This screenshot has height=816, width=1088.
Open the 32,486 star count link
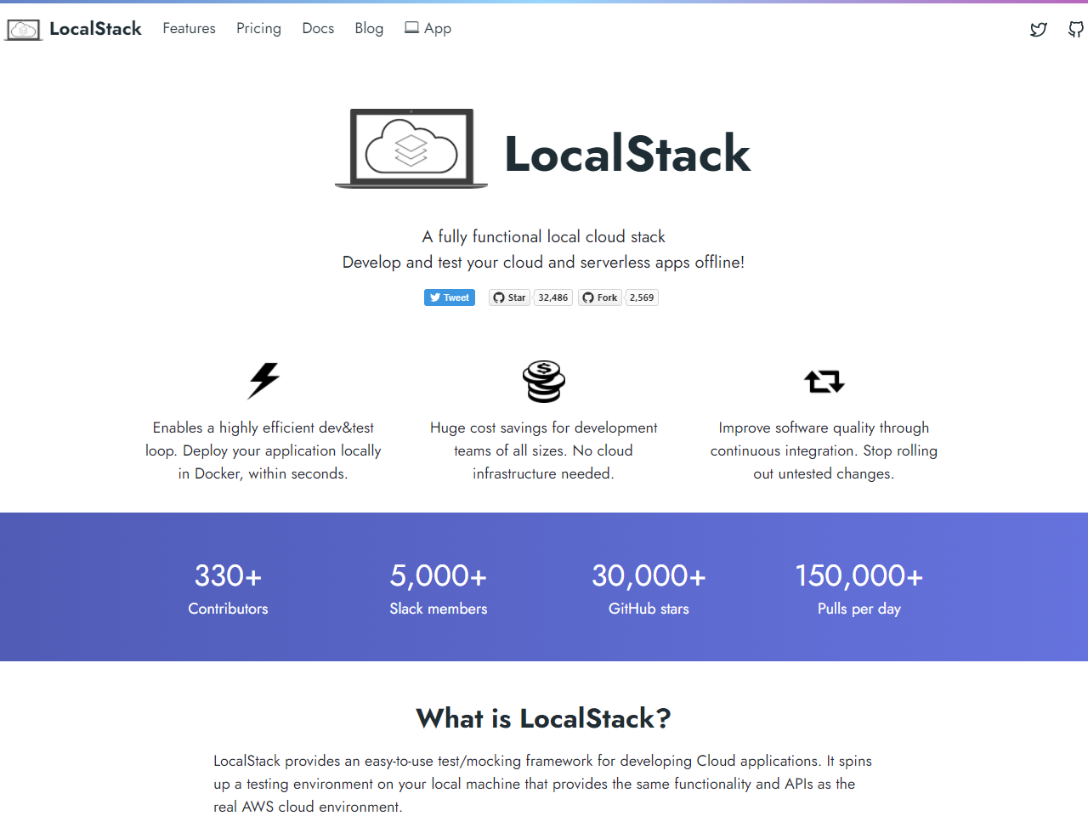click(553, 297)
